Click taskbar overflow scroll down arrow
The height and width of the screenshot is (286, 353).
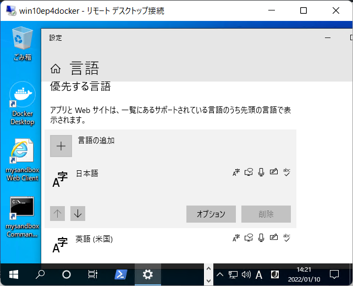click(x=208, y=281)
